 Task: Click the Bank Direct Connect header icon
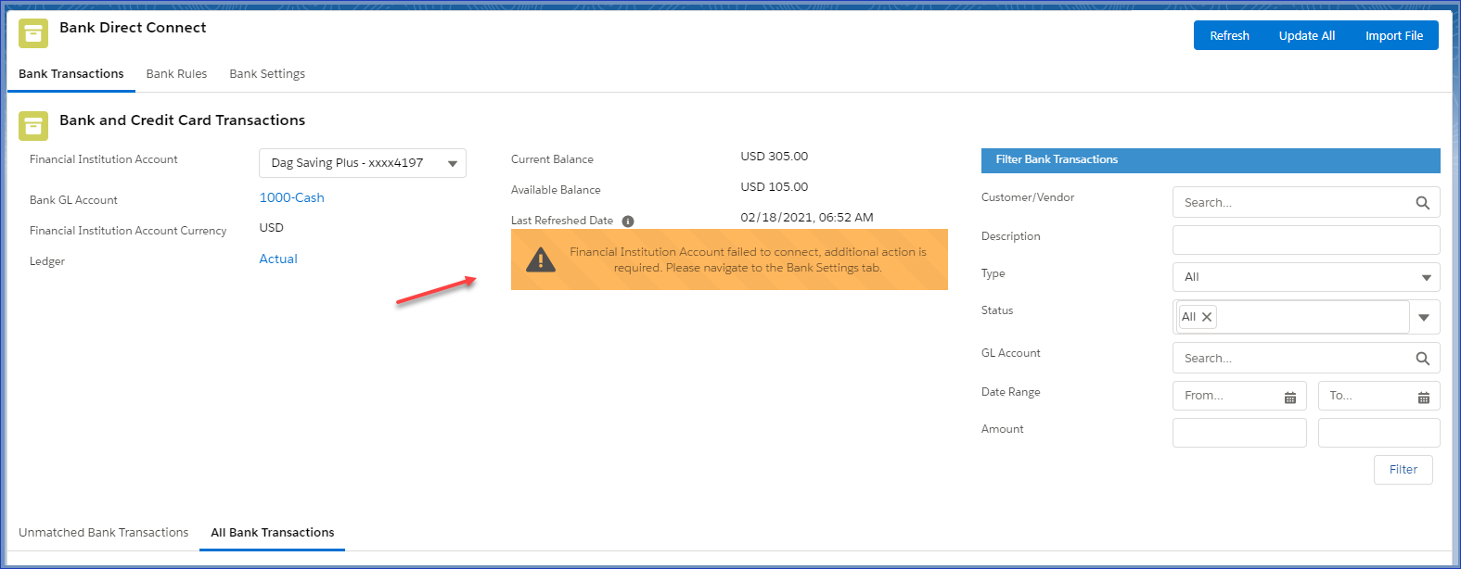[x=33, y=33]
